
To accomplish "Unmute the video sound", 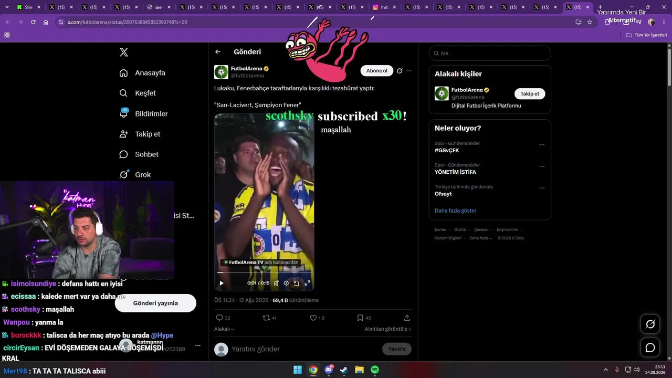I will click(x=276, y=283).
